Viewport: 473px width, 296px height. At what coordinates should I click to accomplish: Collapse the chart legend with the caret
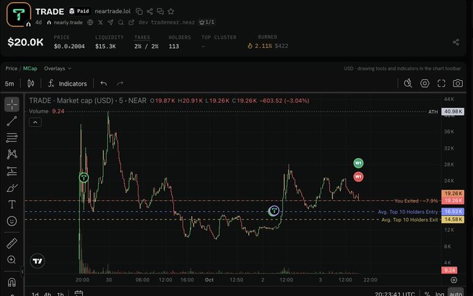(35, 123)
